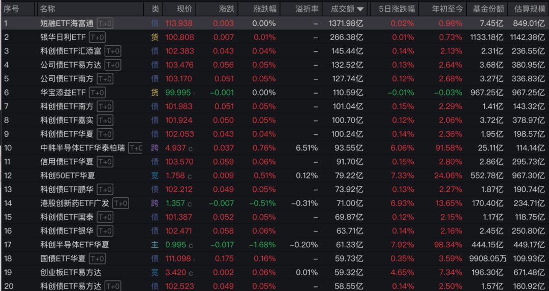Sort by the 年初至今 column header
This screenshot has height=291, width=549.
point(447,9)
